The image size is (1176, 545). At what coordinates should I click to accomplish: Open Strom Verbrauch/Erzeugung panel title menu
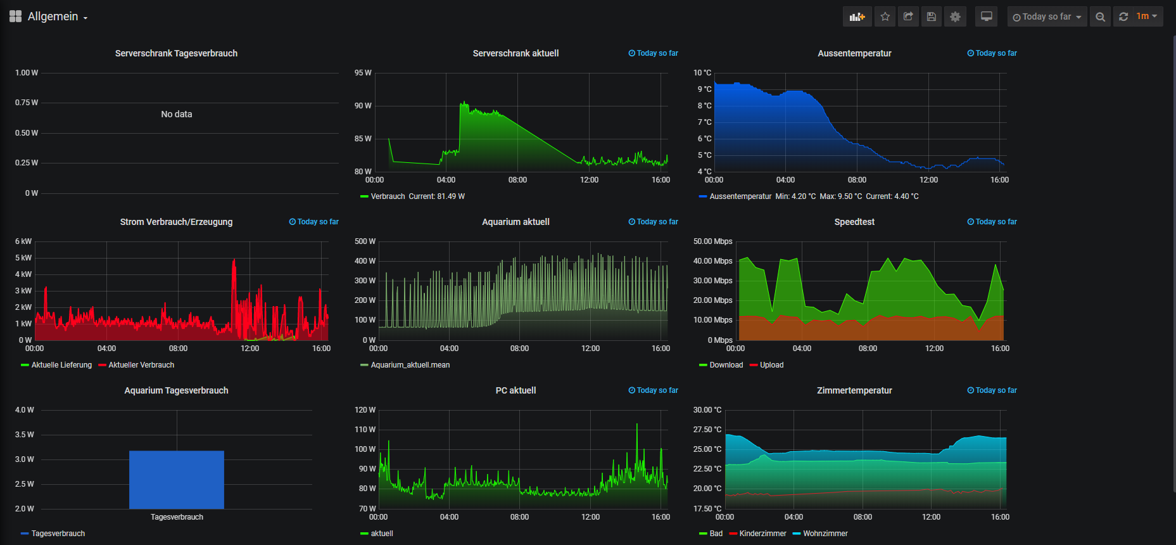tap(176, 222)
